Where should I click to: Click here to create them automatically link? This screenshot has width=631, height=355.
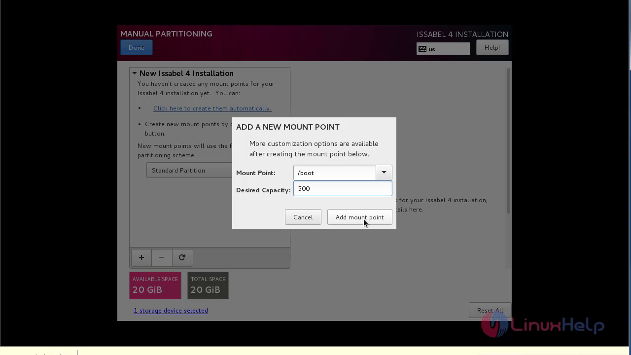212,108
